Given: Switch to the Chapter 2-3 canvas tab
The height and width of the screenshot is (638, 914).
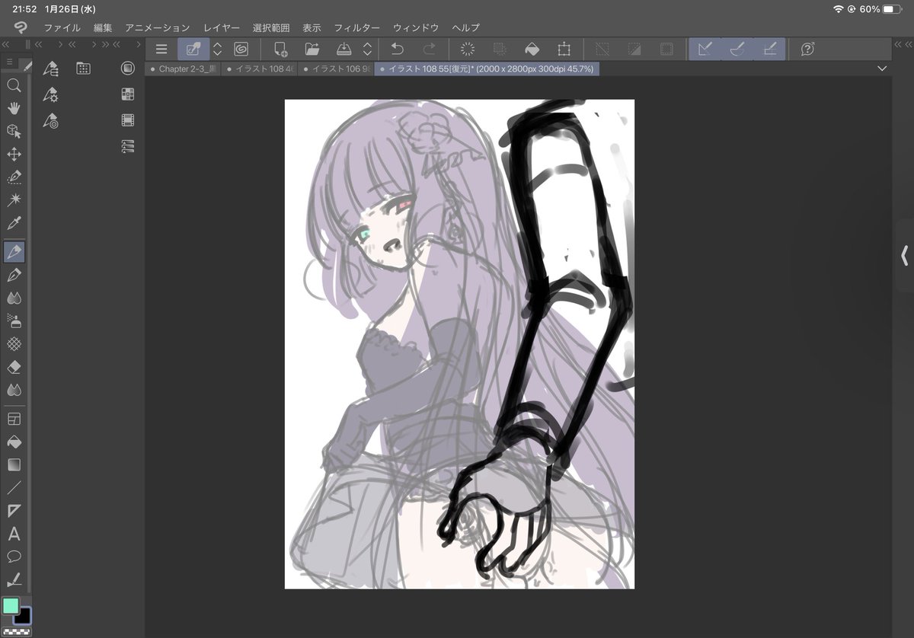Looking at the screenshot, I should click(x=183, y=69).
